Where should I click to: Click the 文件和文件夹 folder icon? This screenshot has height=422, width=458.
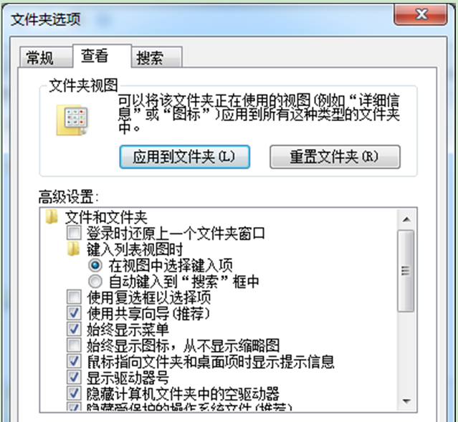(52, 216)
